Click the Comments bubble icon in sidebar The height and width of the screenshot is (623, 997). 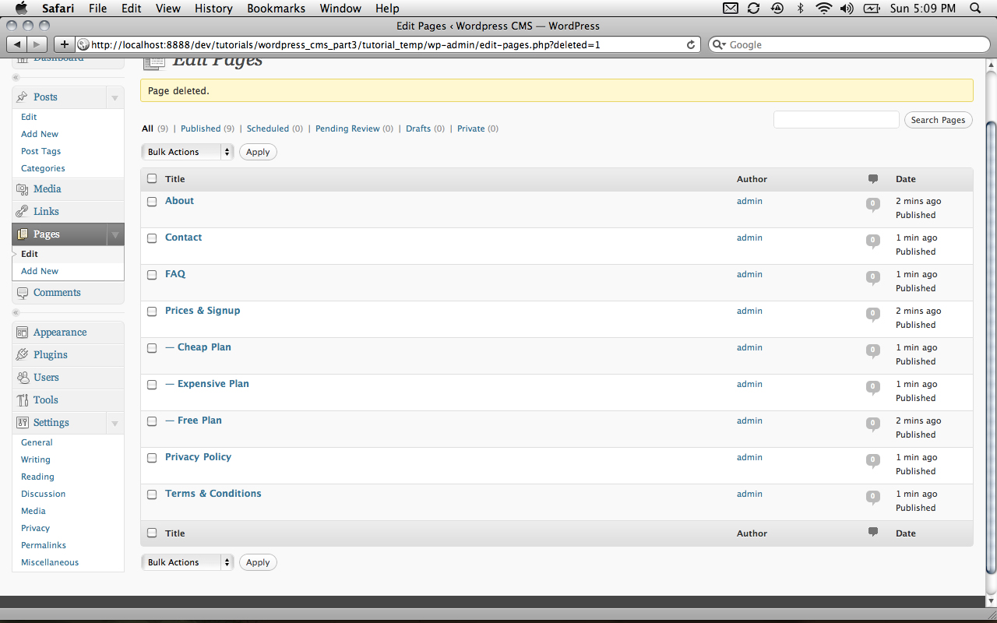coord(23,293)
